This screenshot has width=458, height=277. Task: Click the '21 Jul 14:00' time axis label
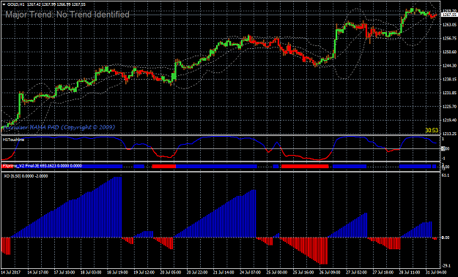(224, 273)
